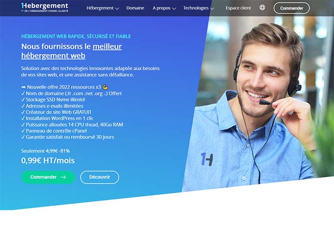Open the globe language selector icon
The image size is (334, 227).
262,8
